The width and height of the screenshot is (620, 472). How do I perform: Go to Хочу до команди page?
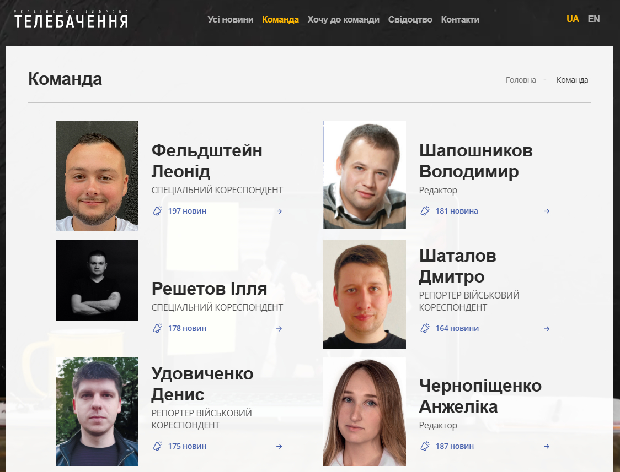click(x=343, y=19)
